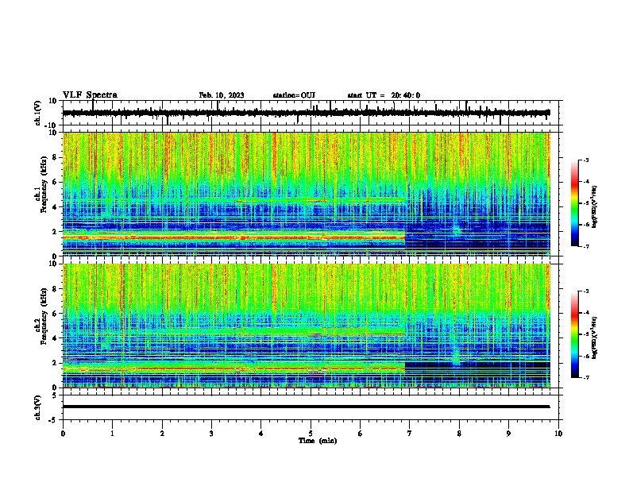Click the ch.1 color bar 'log(PSD)' label

[595, 206]
